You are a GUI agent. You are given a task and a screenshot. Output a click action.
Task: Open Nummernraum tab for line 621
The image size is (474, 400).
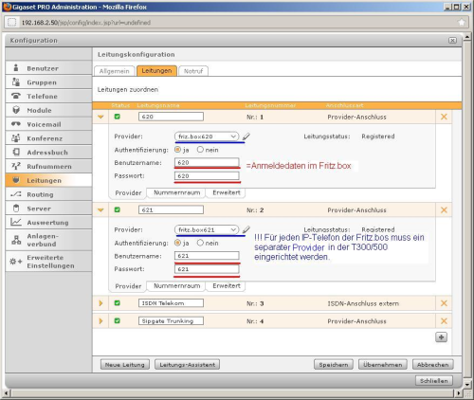point(176,286)
